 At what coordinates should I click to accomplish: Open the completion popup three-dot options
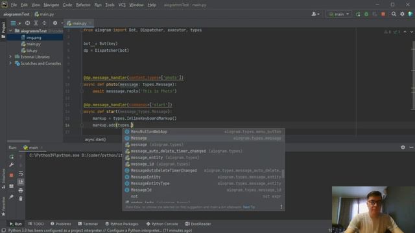[x=281, y=207]
